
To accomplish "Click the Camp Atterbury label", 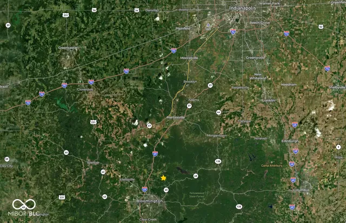I will [x=271, y=166].
